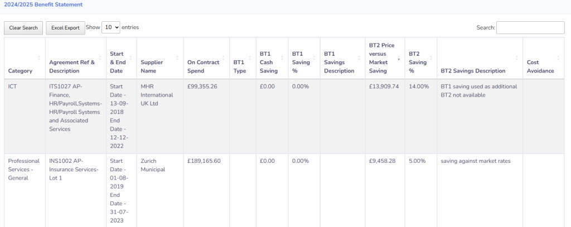571x227 pixels.
Task: Click the Excel Export button
Action: [x=65, y=28]
